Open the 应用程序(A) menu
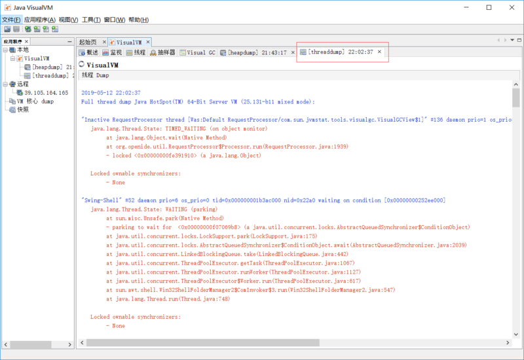Screen dimensions: 524x360 pos(40,20)
